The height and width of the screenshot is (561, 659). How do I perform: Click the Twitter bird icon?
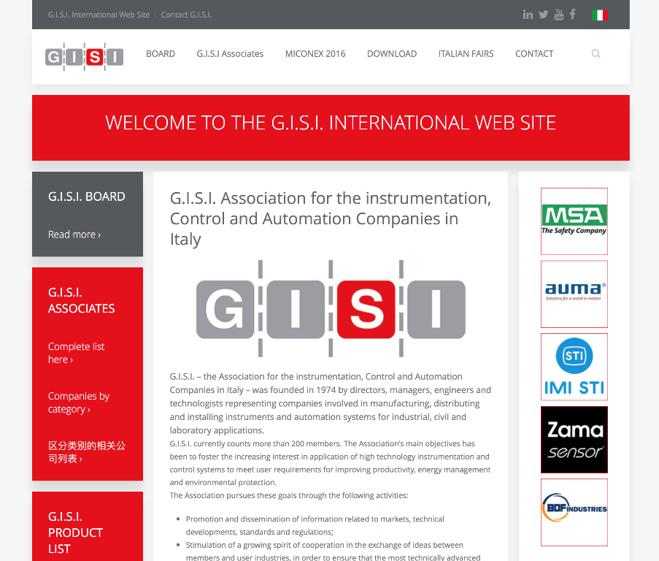pyautogui.click(x=544, y=15)
